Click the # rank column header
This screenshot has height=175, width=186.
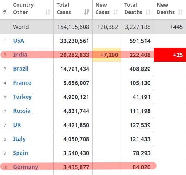pyautogui.click(x=4, y=12)
